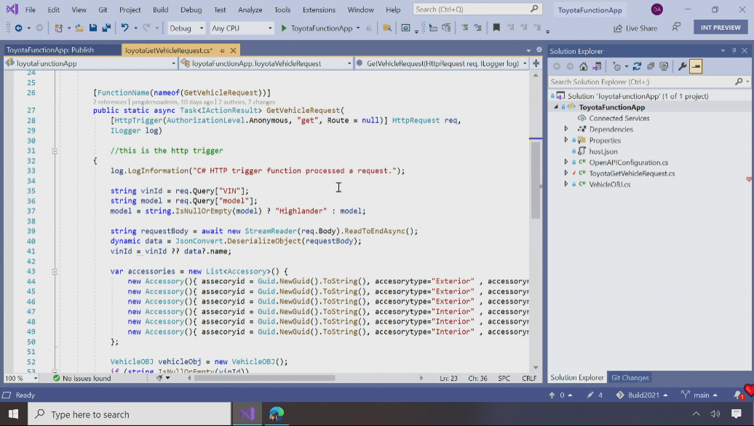Open the Microsoft Edge taskbar icon
The width and height of the screenshot is (754, 426).
tap(277, 414)
